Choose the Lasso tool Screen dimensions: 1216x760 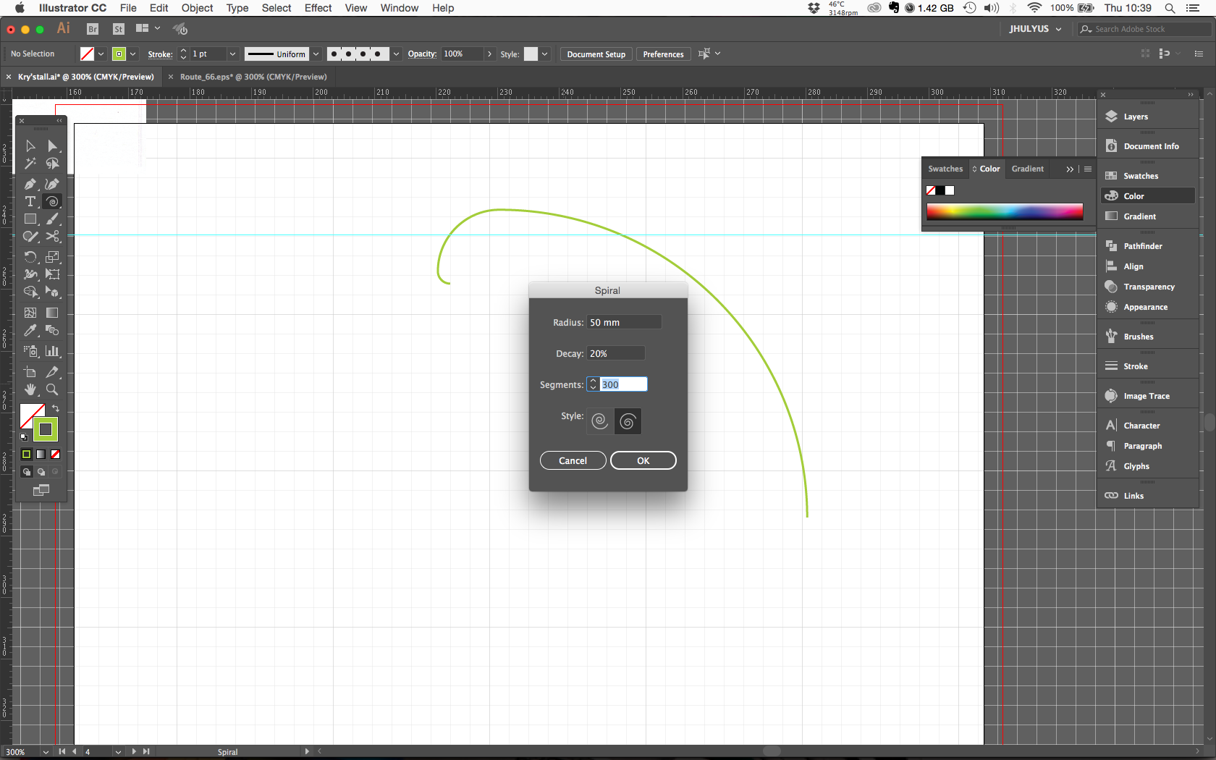pos(52,164)
